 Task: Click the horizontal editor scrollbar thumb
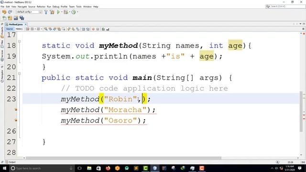coord(124,158)
